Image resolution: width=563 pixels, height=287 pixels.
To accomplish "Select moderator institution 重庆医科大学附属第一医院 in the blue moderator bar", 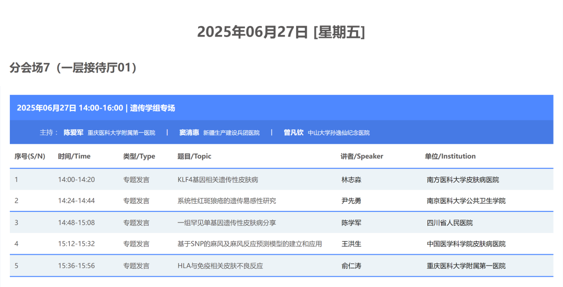I will [121, 133].
